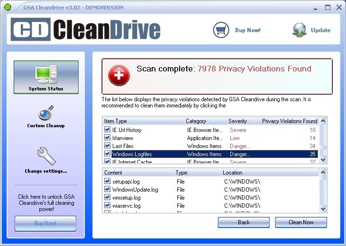Click 7978 Privacy Violations Found text
Viewport: 346px width, 246px height.
click(x=254, y=69)
